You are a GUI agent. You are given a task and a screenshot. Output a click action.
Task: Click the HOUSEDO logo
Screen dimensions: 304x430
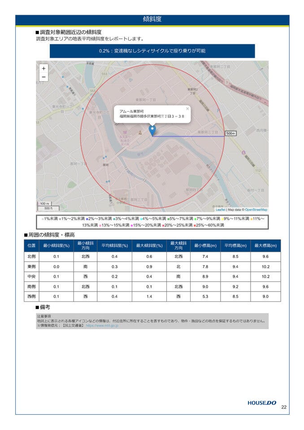coord(262,403)
